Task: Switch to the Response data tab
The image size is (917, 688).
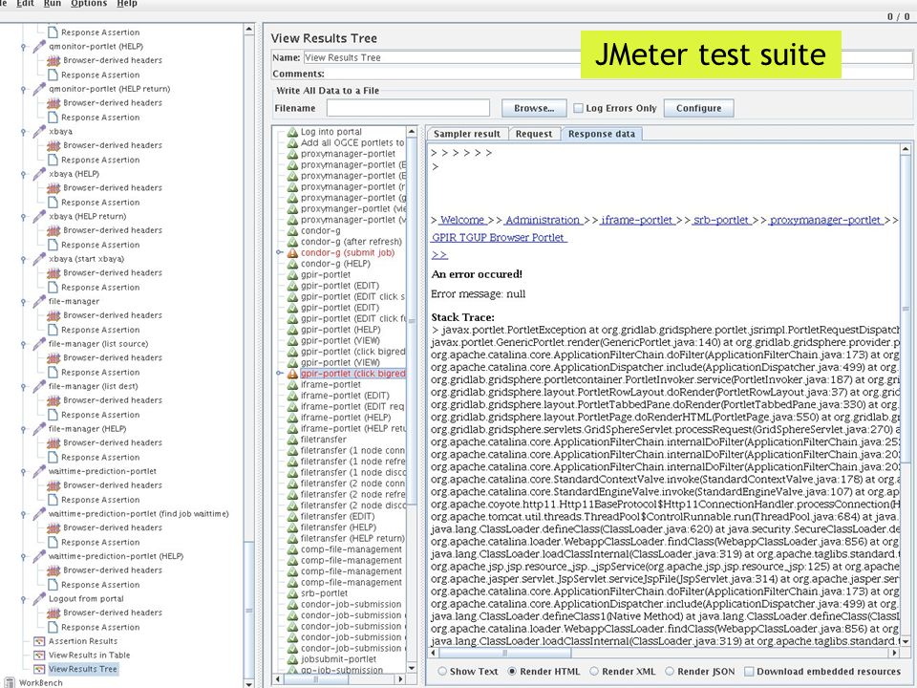Action: tap(601, 134)
